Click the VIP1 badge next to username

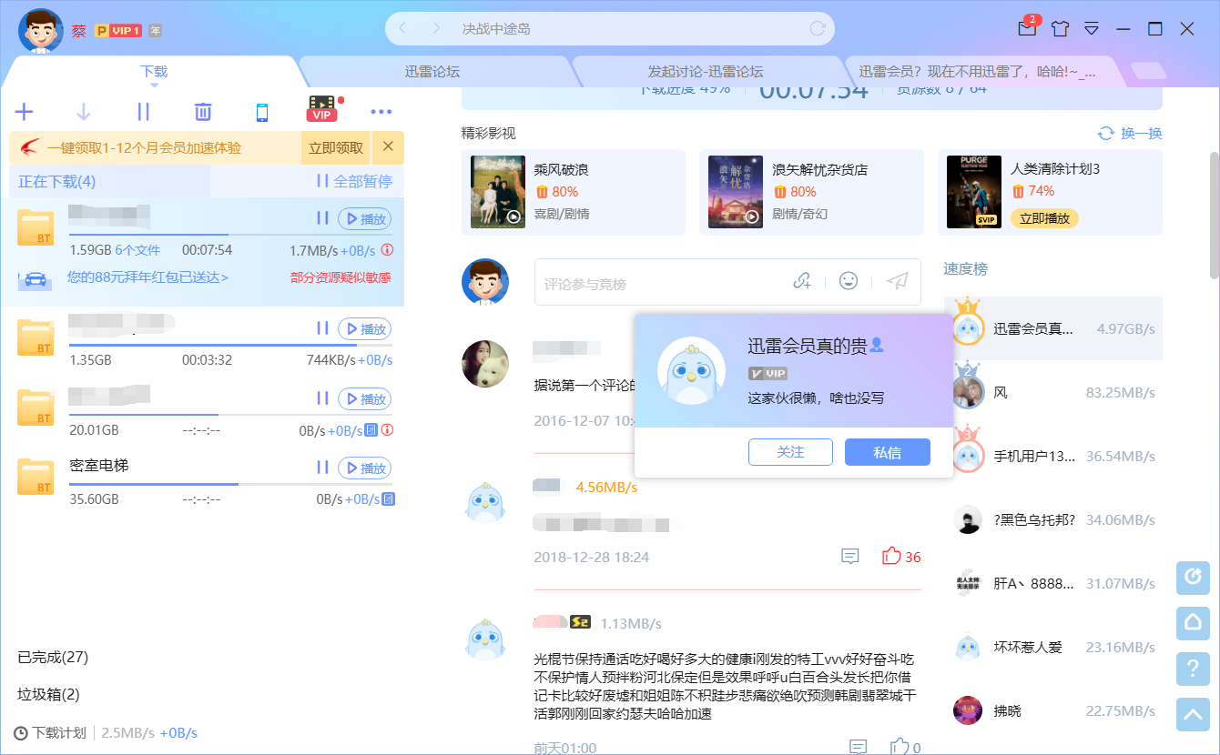point(118,30)
